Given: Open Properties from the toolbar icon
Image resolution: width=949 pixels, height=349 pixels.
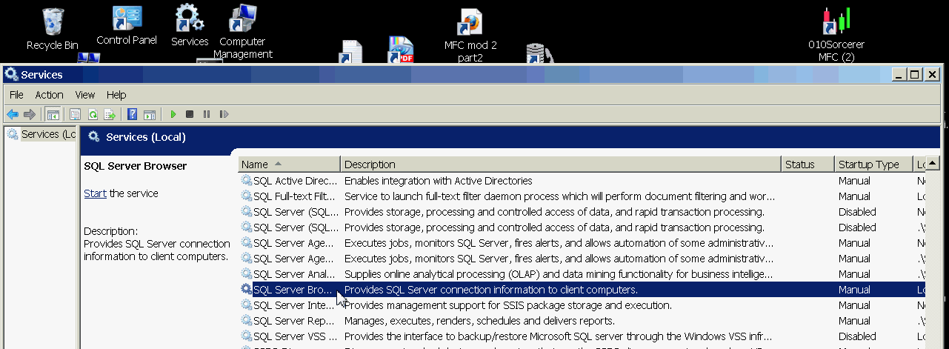Looking at the screenshot, I should (75, 114).
